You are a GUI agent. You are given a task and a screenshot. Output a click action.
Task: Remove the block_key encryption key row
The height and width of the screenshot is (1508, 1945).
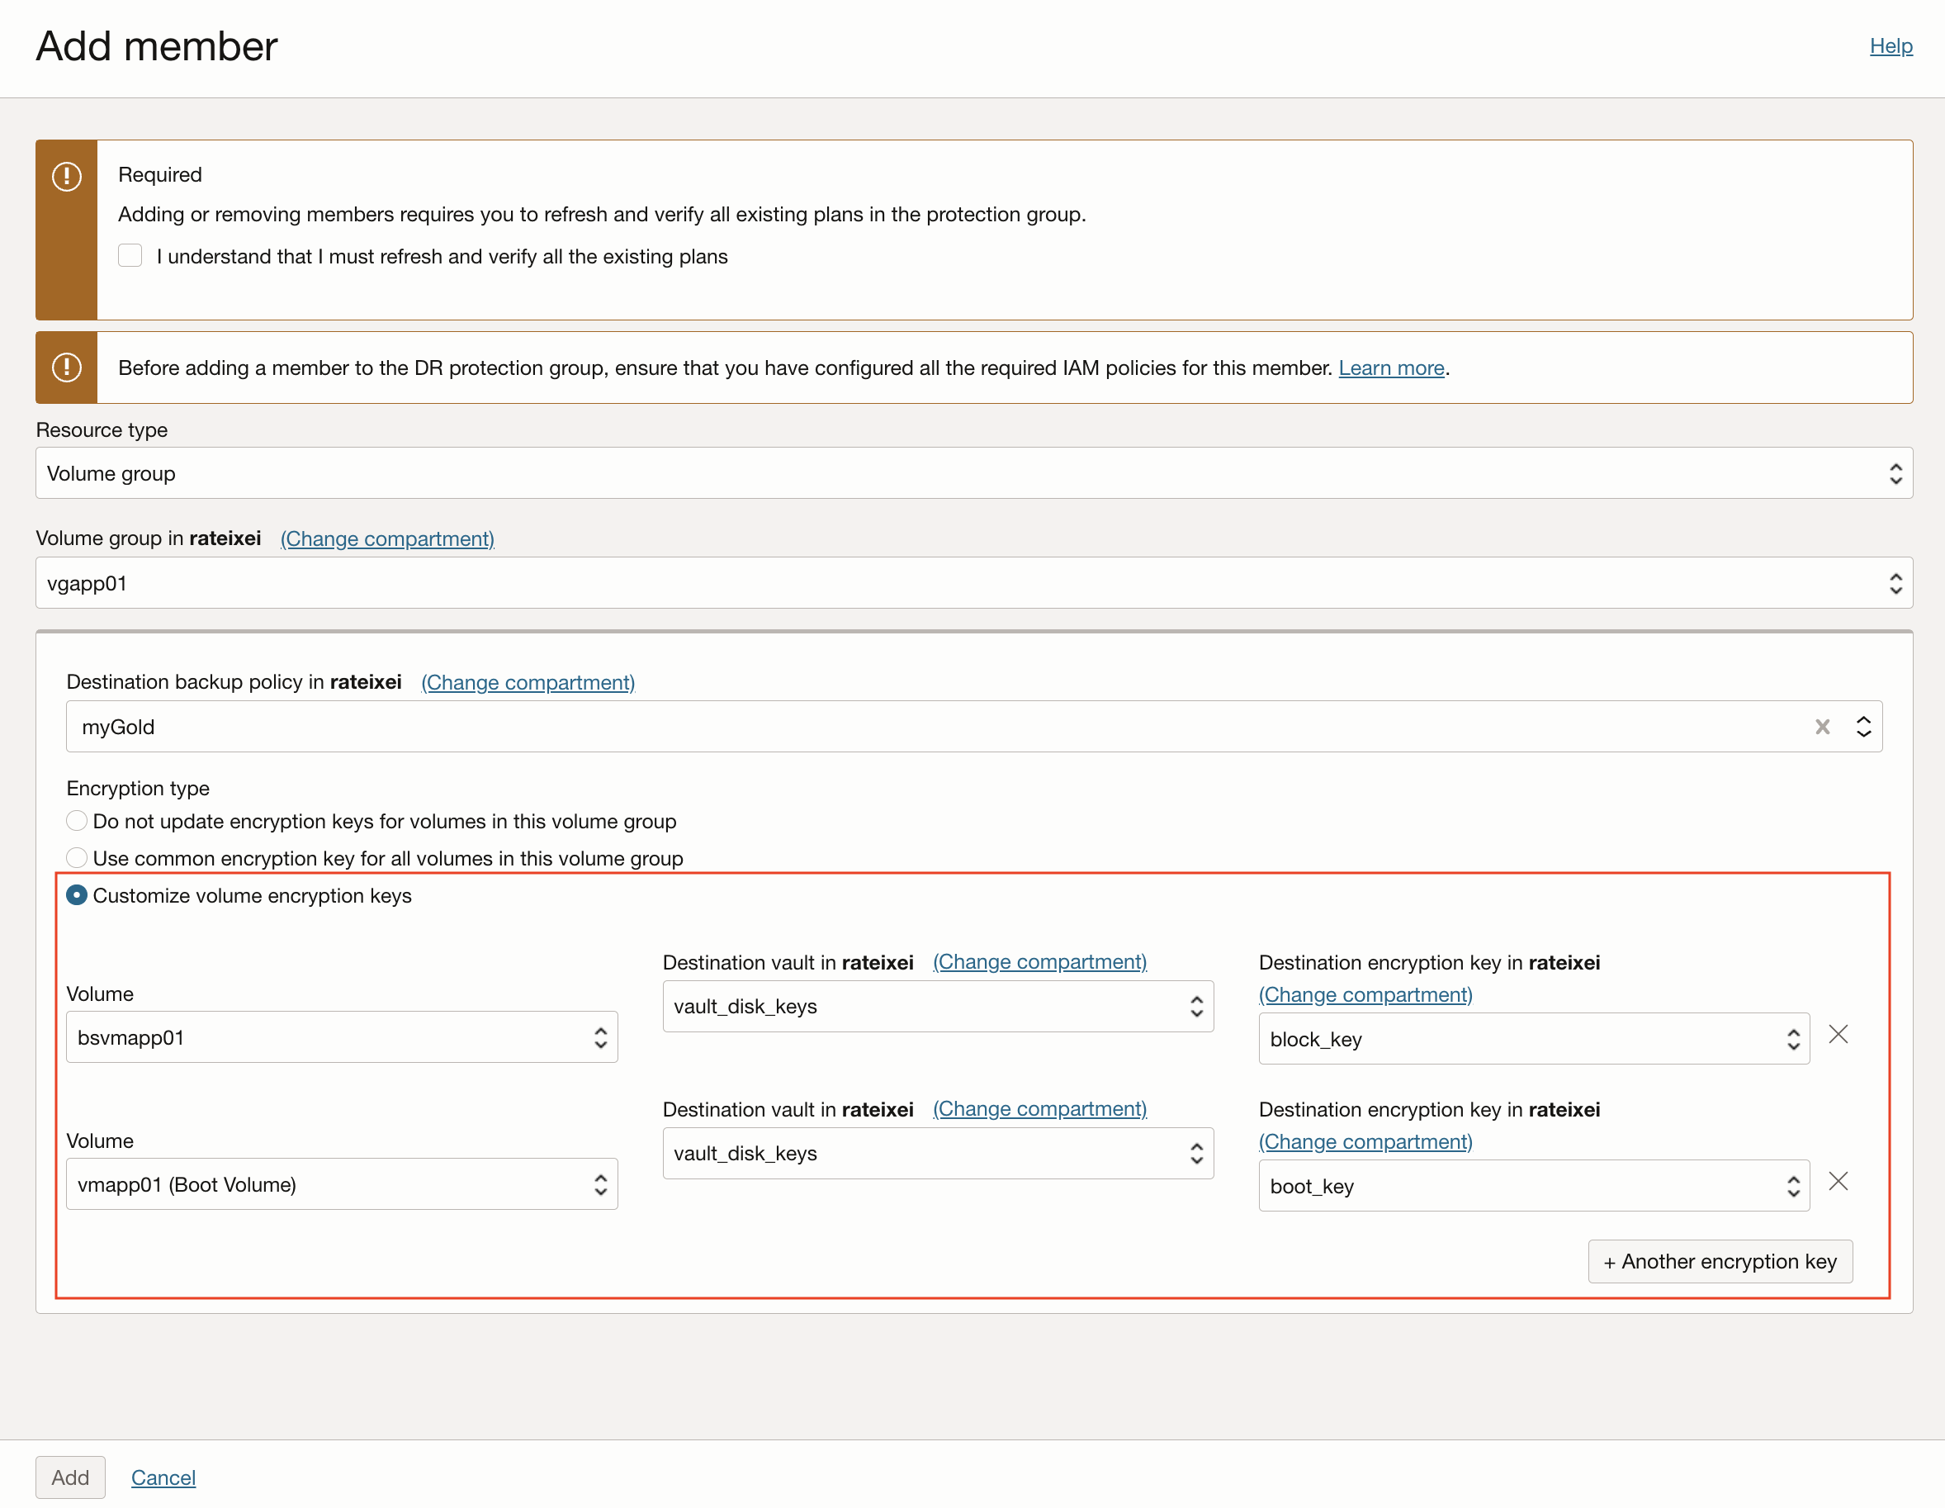tap(1839, 1034)
